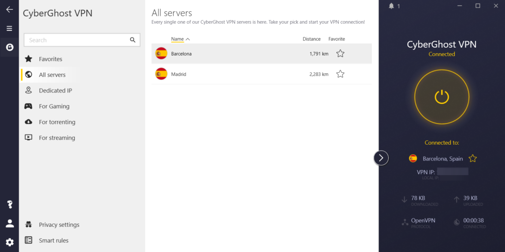Screen dimensions: 505x252
Task: Click the search magnifier icon
Action: coord(133,40)
